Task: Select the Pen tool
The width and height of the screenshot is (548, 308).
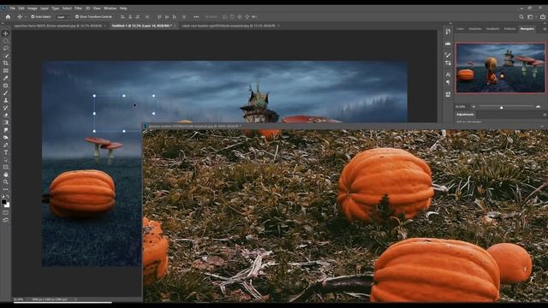Action: (x=6, y=145)
